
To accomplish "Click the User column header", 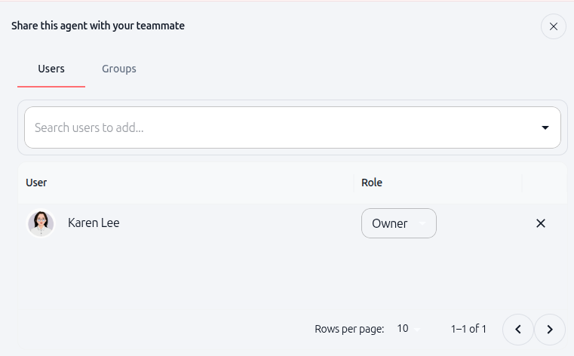I will click(36, 183).
